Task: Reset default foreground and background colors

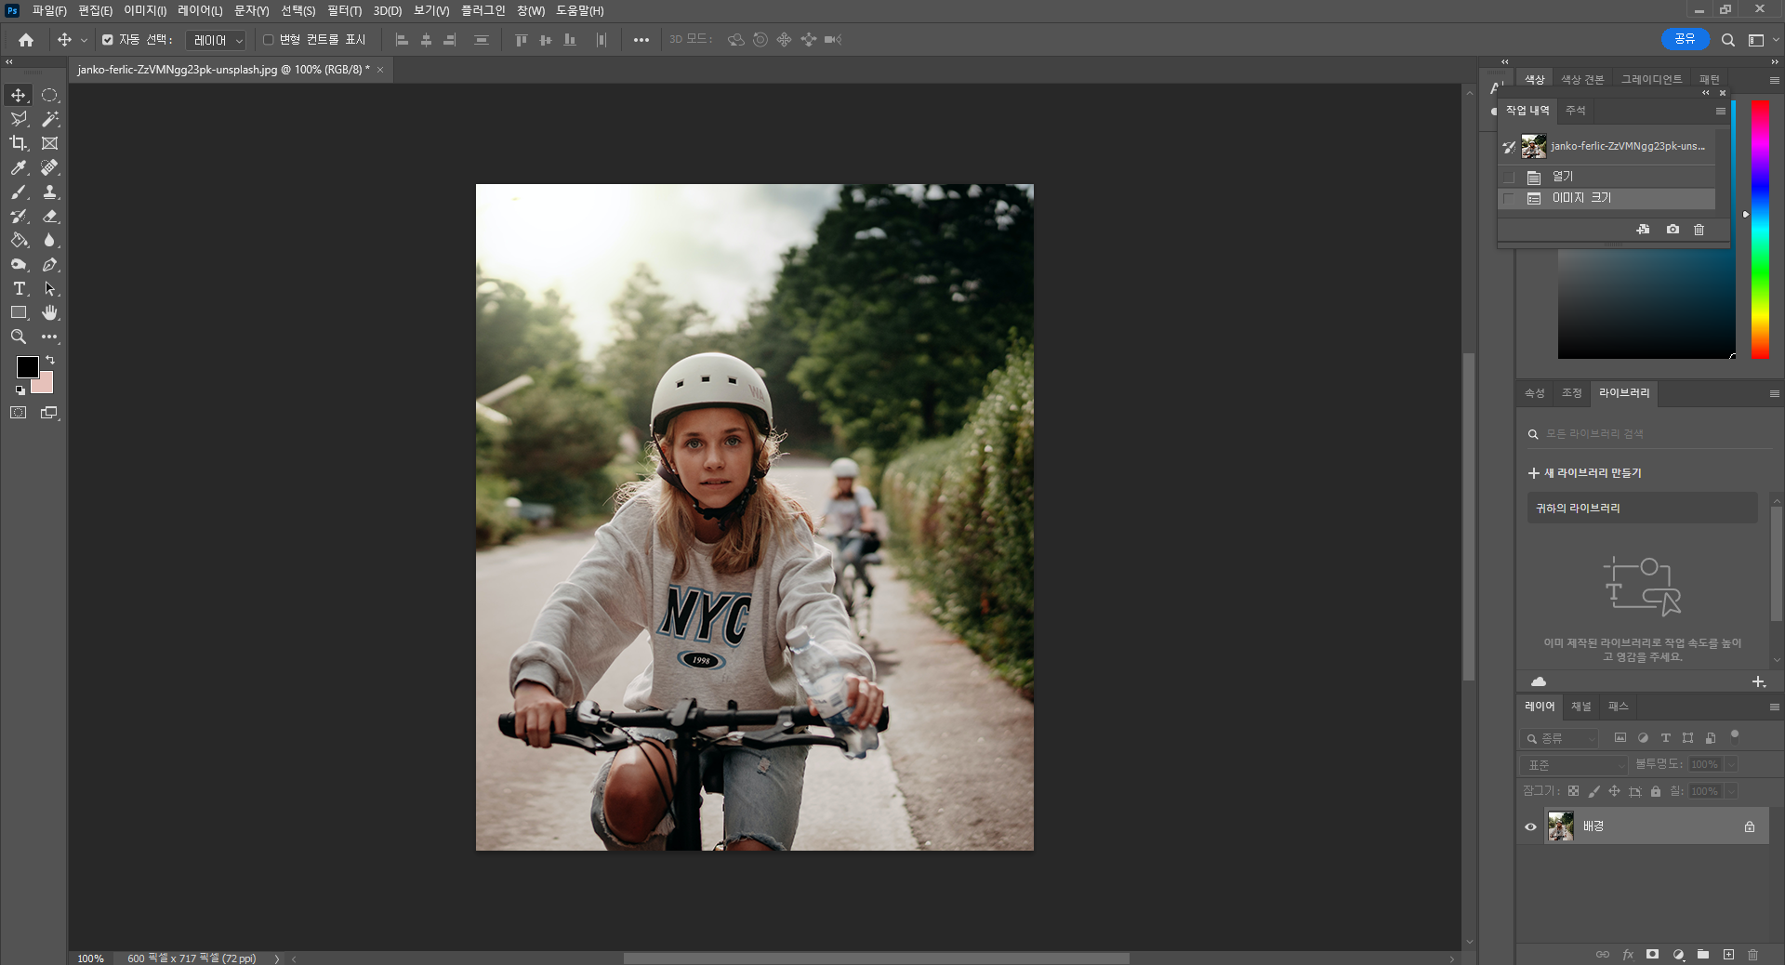Action: coord(20,390)
